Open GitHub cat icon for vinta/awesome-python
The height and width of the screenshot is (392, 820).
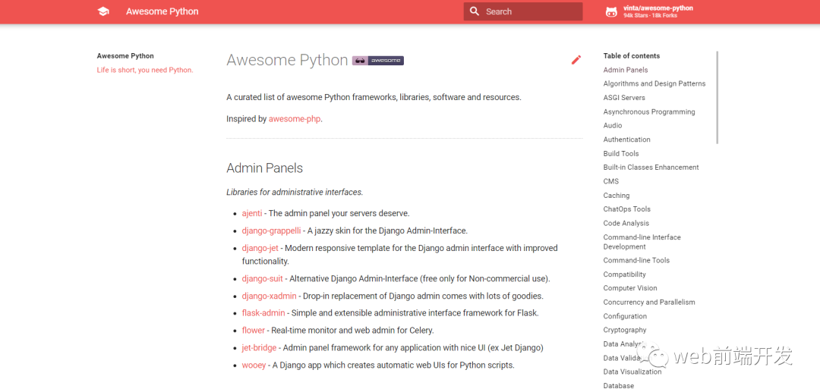click(610, 11)
